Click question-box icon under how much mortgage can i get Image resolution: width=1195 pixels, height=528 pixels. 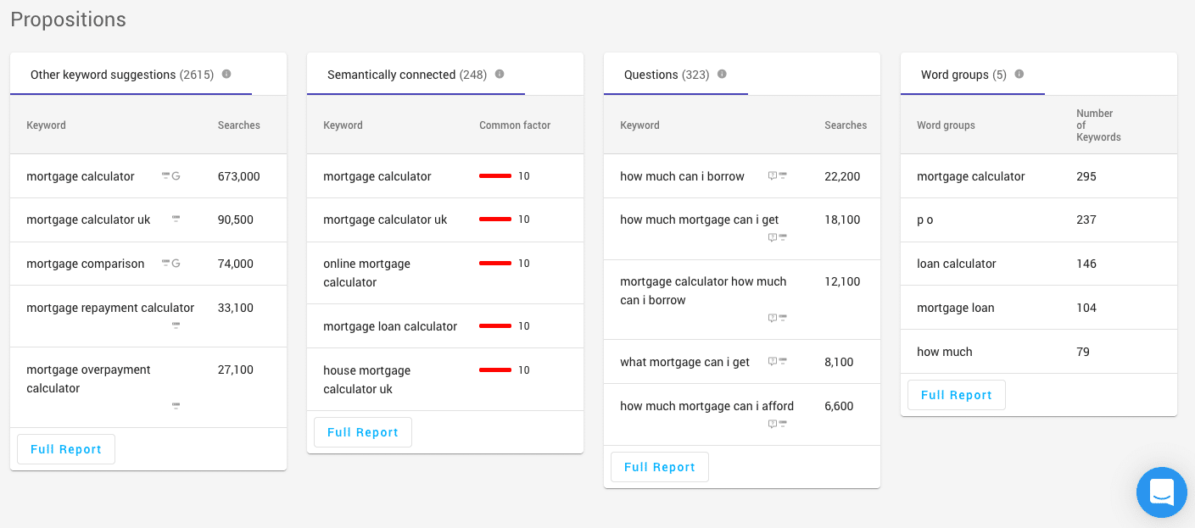pos(773,238)
